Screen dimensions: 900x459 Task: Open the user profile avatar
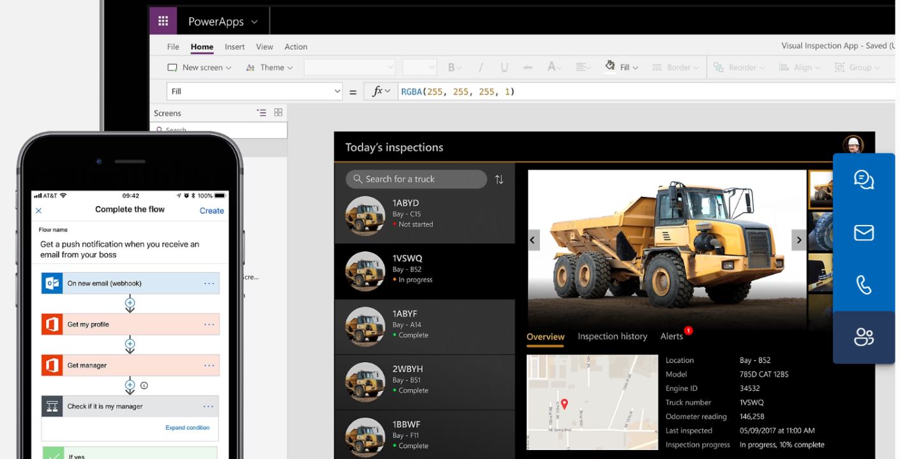click(x=853, y=145)
